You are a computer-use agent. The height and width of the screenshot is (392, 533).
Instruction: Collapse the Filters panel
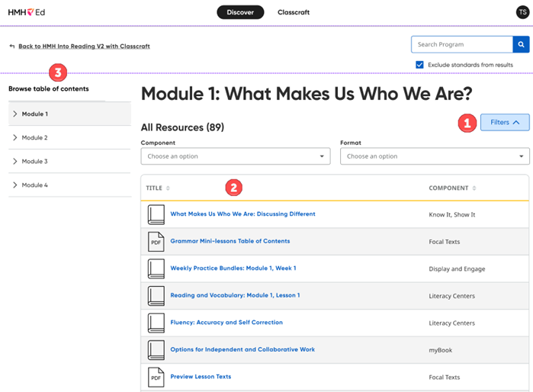tap(505, 122)
